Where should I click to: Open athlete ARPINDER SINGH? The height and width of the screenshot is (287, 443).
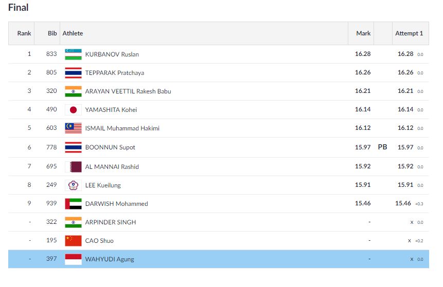coord(111,222)
